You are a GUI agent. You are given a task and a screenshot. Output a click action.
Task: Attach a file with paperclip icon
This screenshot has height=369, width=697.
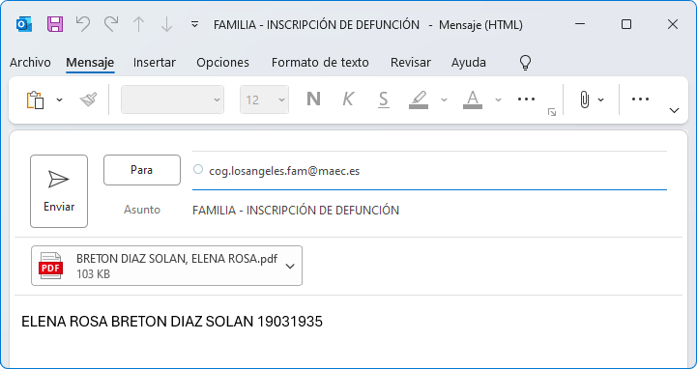pos(585,99)
